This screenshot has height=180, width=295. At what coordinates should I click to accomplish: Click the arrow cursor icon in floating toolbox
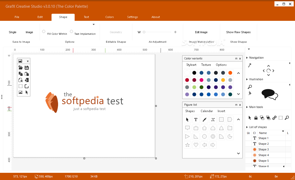(27, 92)
